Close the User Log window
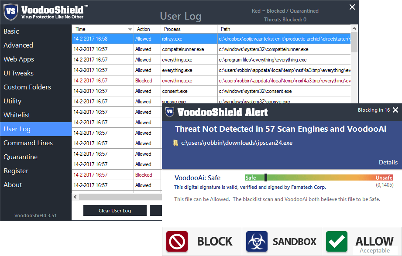 (352, 7)
